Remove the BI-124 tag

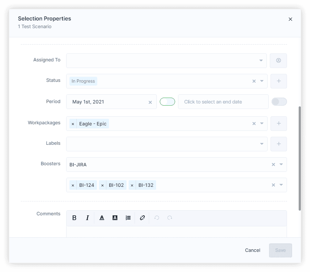[x=73, y=185]
